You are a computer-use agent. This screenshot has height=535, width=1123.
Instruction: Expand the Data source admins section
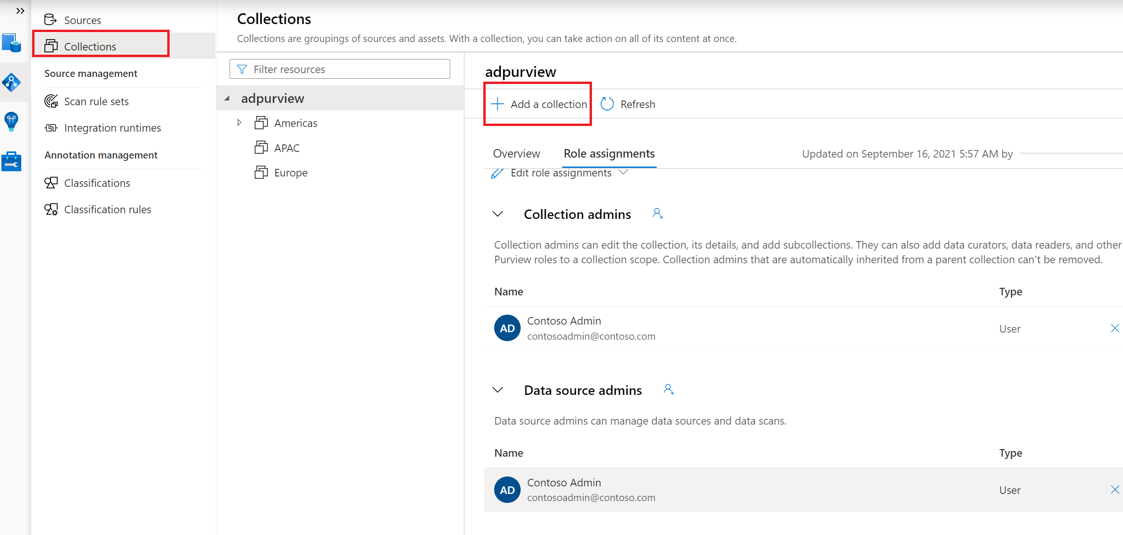(499, 390)
